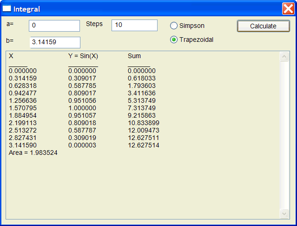Click Y value 0.951056
The image size is (297, 226).
pos(82,100)
